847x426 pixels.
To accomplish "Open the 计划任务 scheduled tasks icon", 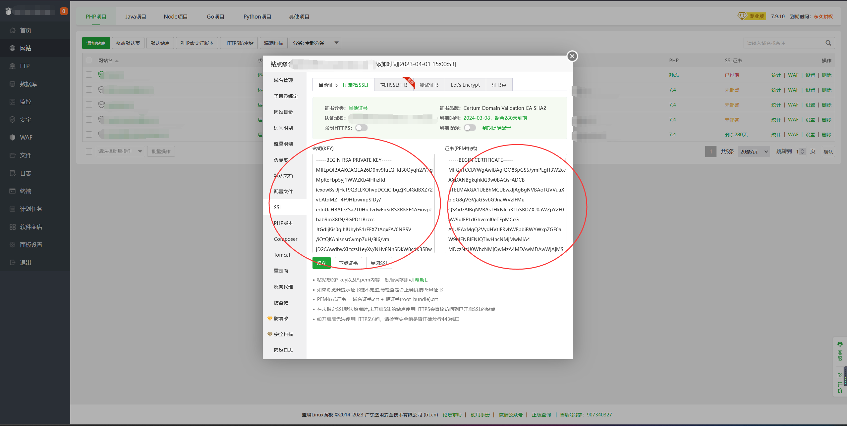I will [13, 209].
